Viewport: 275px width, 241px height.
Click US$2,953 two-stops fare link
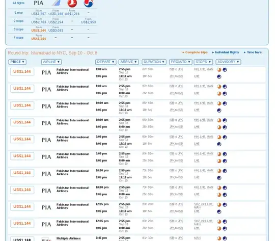[x=89, y=22]
